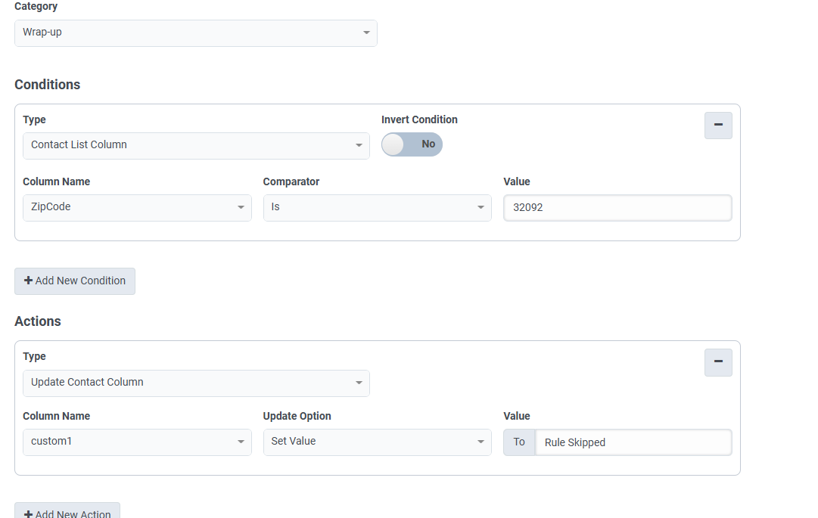Open the Update Option Set Value dropdown
Image resolution: width=818 pixels, height=518 pixels.
coord(377,442)
